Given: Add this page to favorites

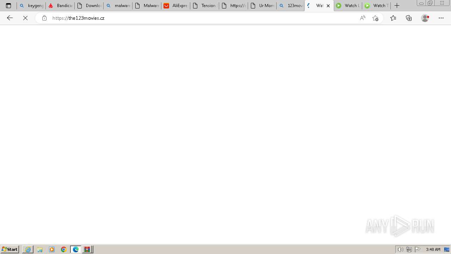Looking at the screenshot, I should pos(375,18).
